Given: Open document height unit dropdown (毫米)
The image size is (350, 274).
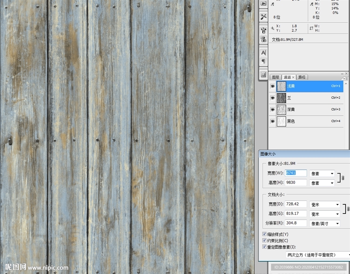Looking at the screenshot, I should (x=325, y=214).
